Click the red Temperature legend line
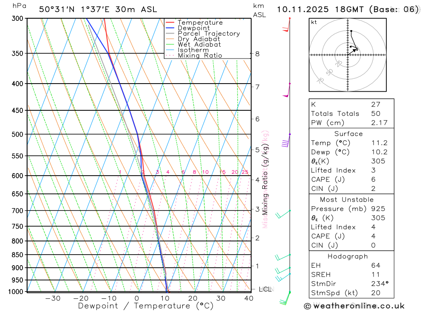 (x=170, y=22)
